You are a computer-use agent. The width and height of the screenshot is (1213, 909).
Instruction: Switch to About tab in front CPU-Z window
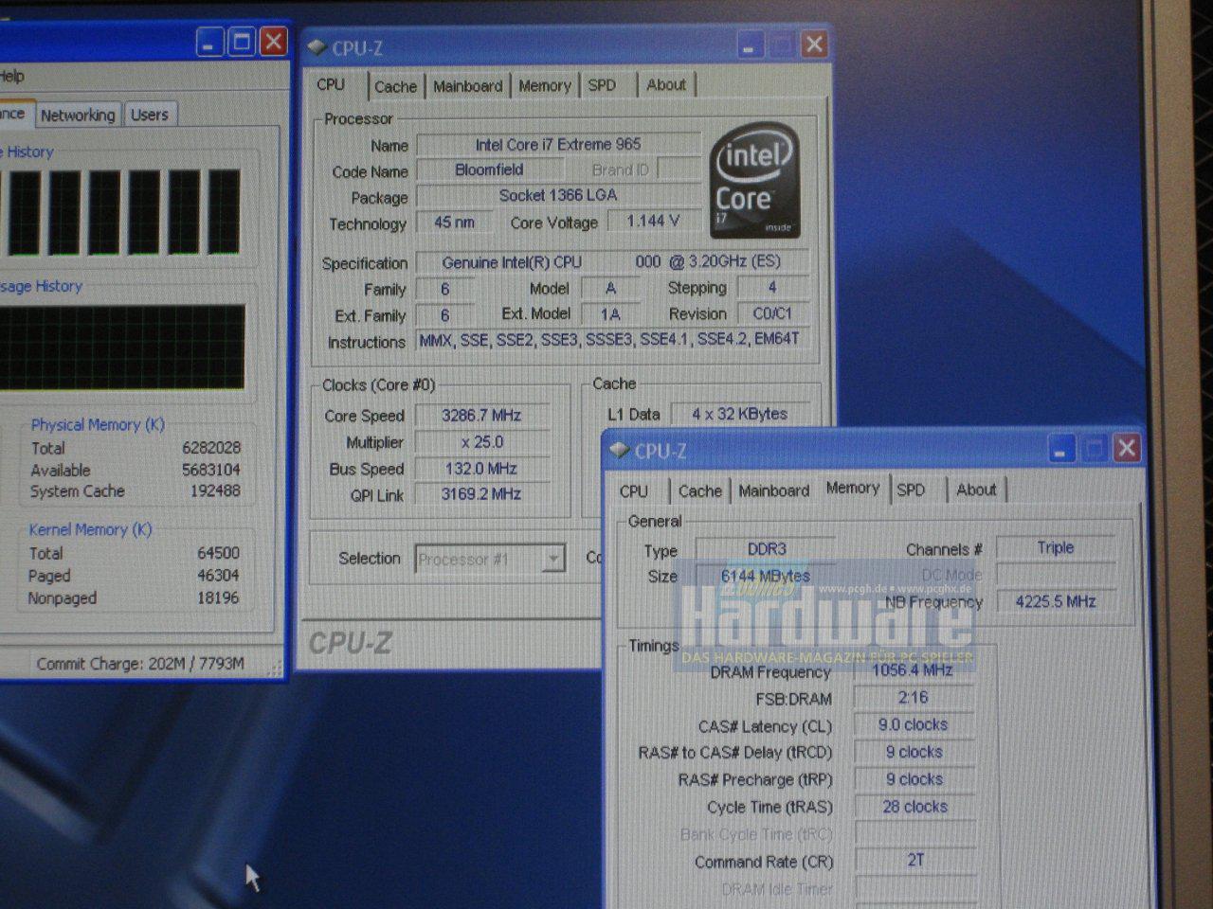pos(976,490)
